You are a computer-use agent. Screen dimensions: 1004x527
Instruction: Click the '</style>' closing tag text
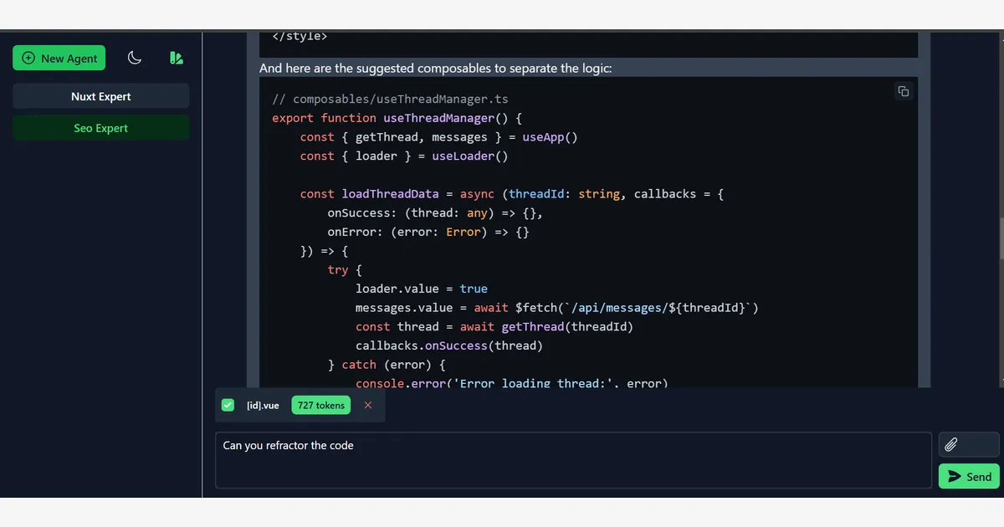[300, 37]
